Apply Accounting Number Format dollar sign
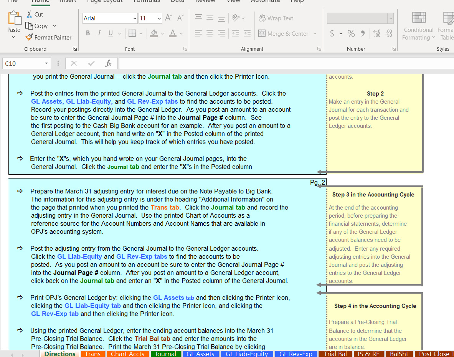 pos(332,33)
